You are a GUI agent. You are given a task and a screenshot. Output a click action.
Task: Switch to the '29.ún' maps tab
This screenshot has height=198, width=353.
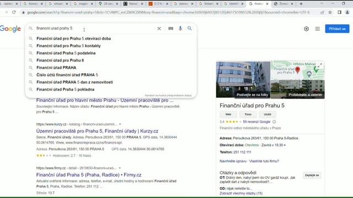(x=108, y=4)
